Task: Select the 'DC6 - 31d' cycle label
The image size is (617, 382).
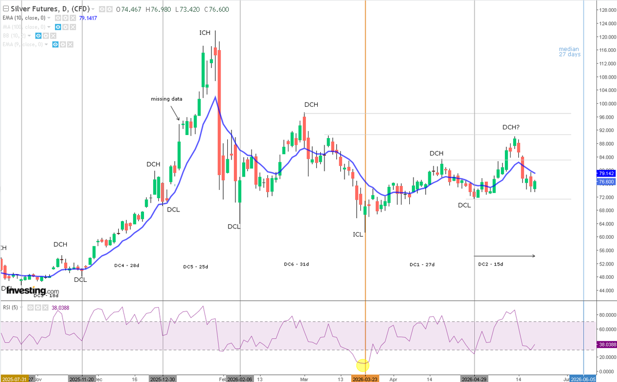Action: (x=296, y=264)
